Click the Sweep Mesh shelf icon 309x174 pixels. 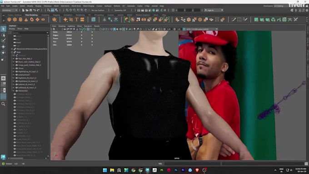tap(71, 20)
